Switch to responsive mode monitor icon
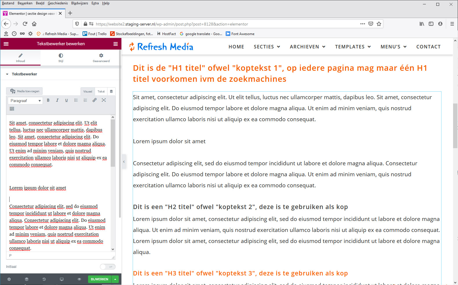Image resolution: width=458 pixels, height=285 pixels. click(x=62, y=279)
